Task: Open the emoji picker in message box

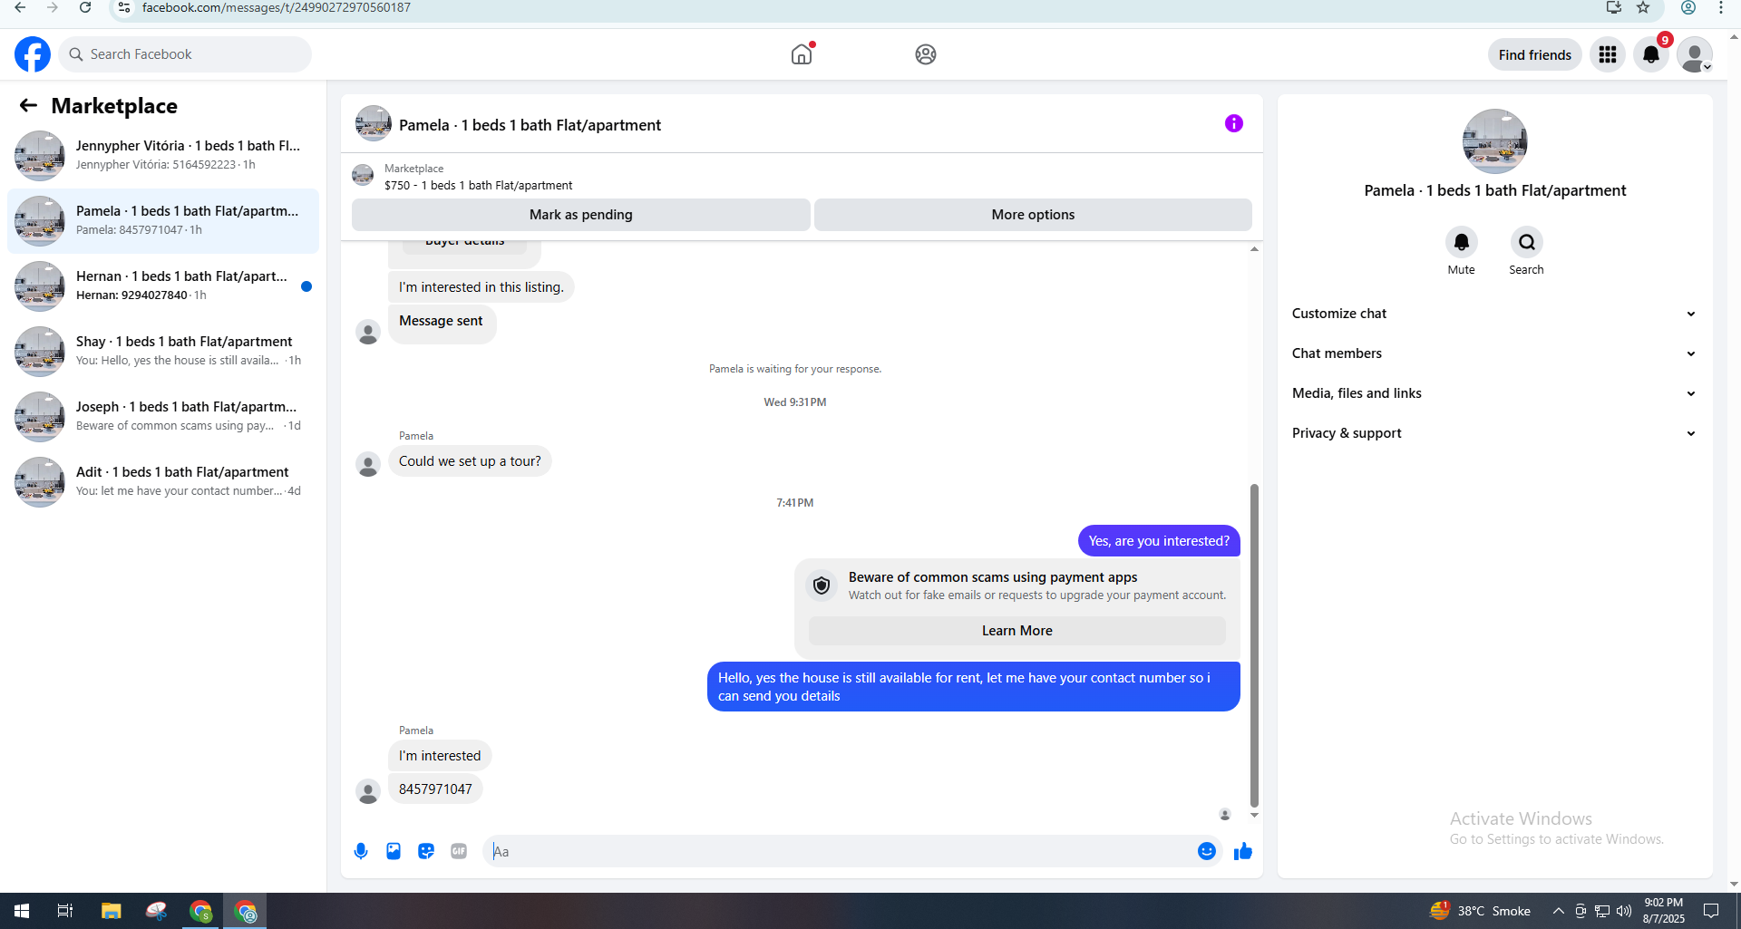Action: [1207, 851]
